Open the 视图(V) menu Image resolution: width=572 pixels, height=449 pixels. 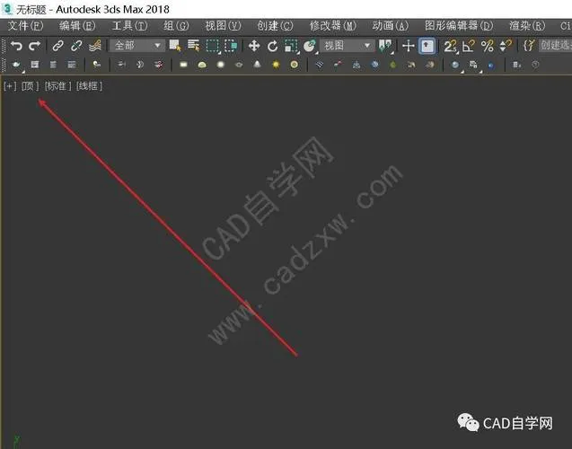tap(223, 26)
